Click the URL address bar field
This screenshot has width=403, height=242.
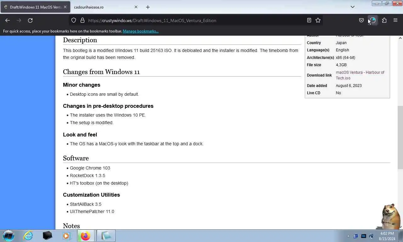pyautogui.click(x=196, y=20)
